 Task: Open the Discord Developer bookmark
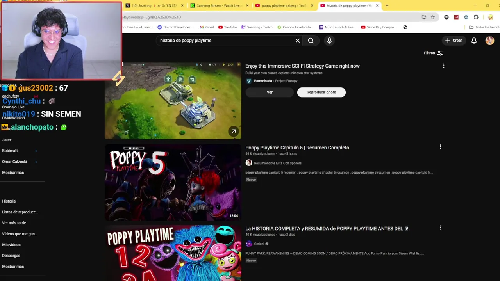(175, 27)
